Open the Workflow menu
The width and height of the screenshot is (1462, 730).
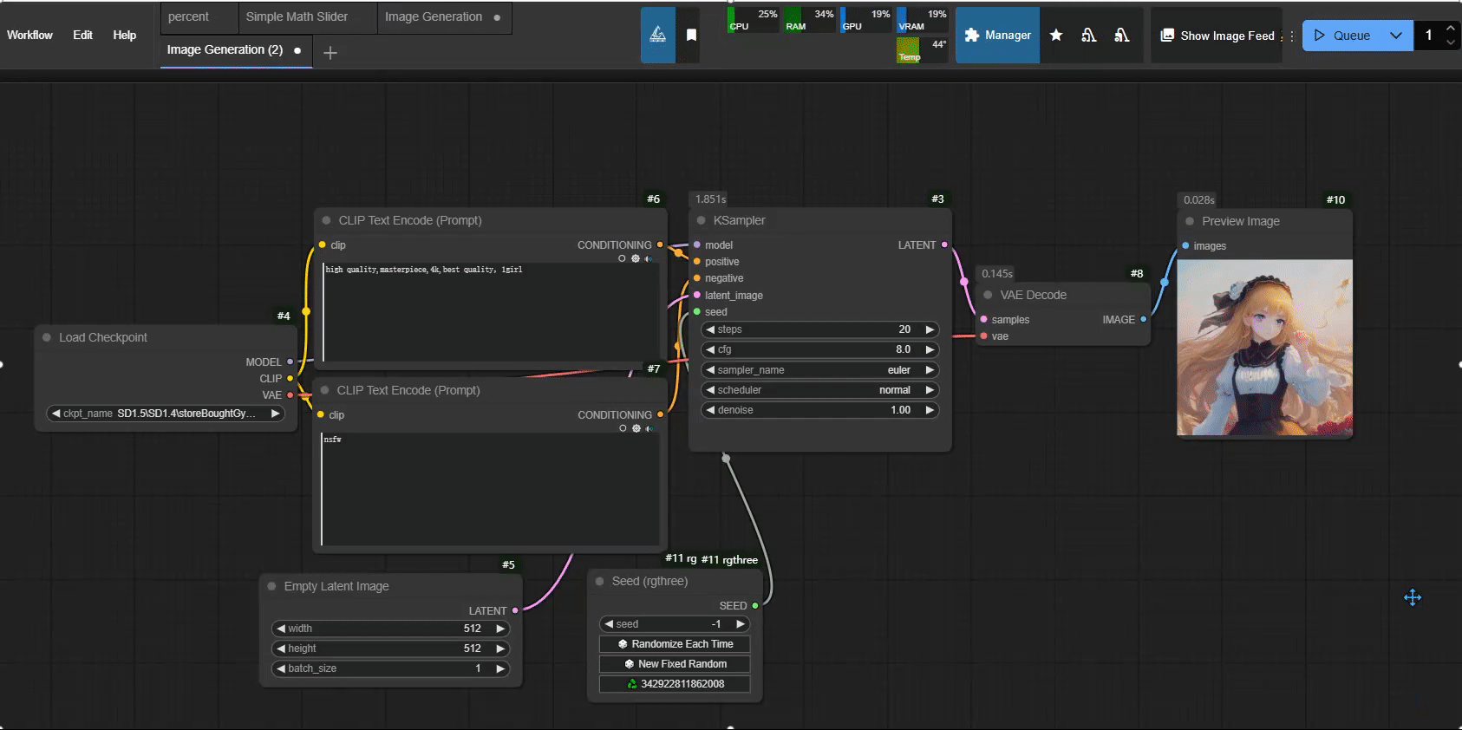[x=29, y=36]
